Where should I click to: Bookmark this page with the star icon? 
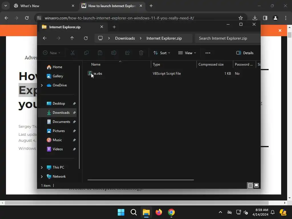[x=241, y=18]
